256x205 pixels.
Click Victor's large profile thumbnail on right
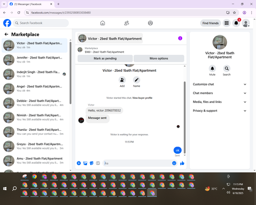(220, 42)
